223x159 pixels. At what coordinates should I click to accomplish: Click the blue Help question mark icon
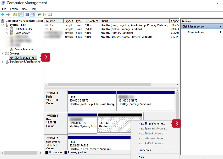point(27,15)
